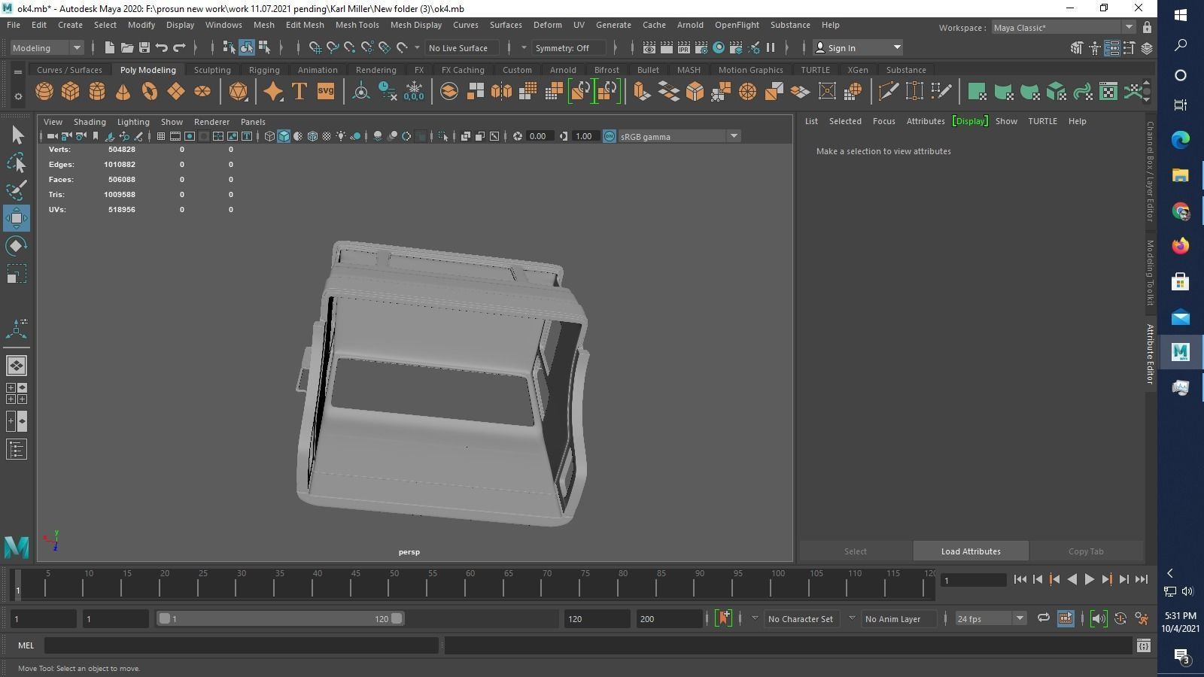Toggle viewport grid display
Viewport: 1204px width, 677px height.
click(161, 136)
